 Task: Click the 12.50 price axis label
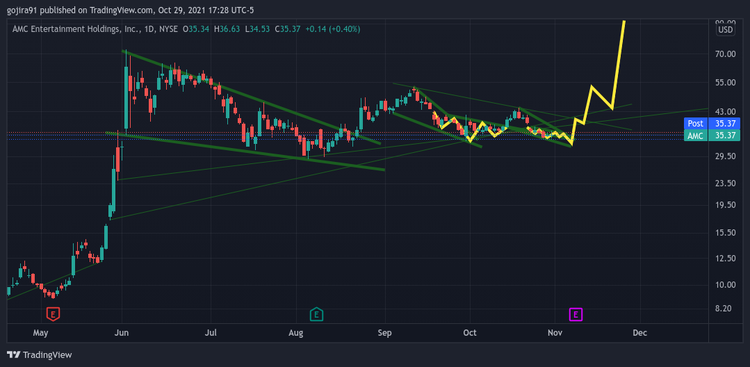725,259
